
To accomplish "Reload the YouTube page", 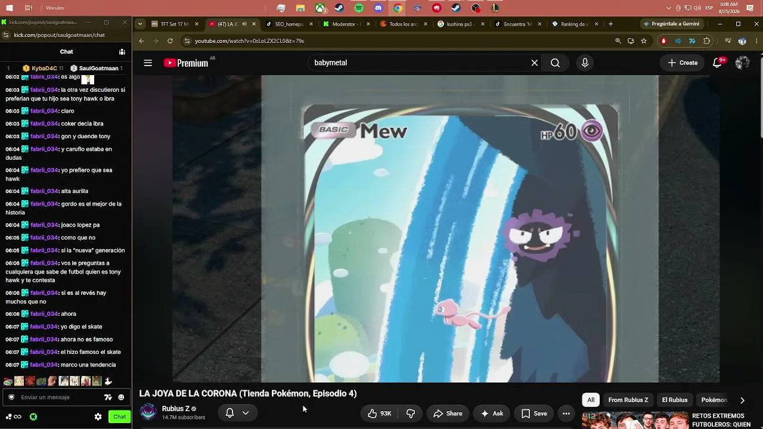I will (x=170, y=41).
